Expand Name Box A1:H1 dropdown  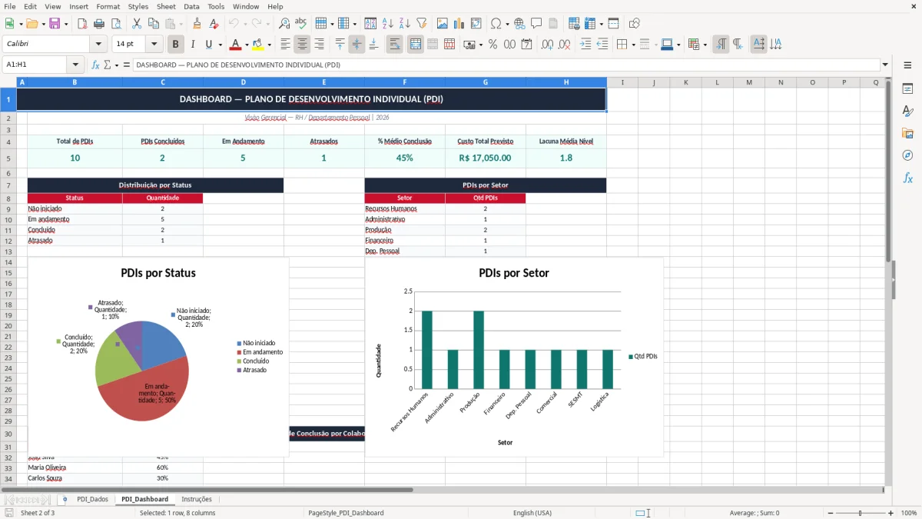(x=75, y=65)
